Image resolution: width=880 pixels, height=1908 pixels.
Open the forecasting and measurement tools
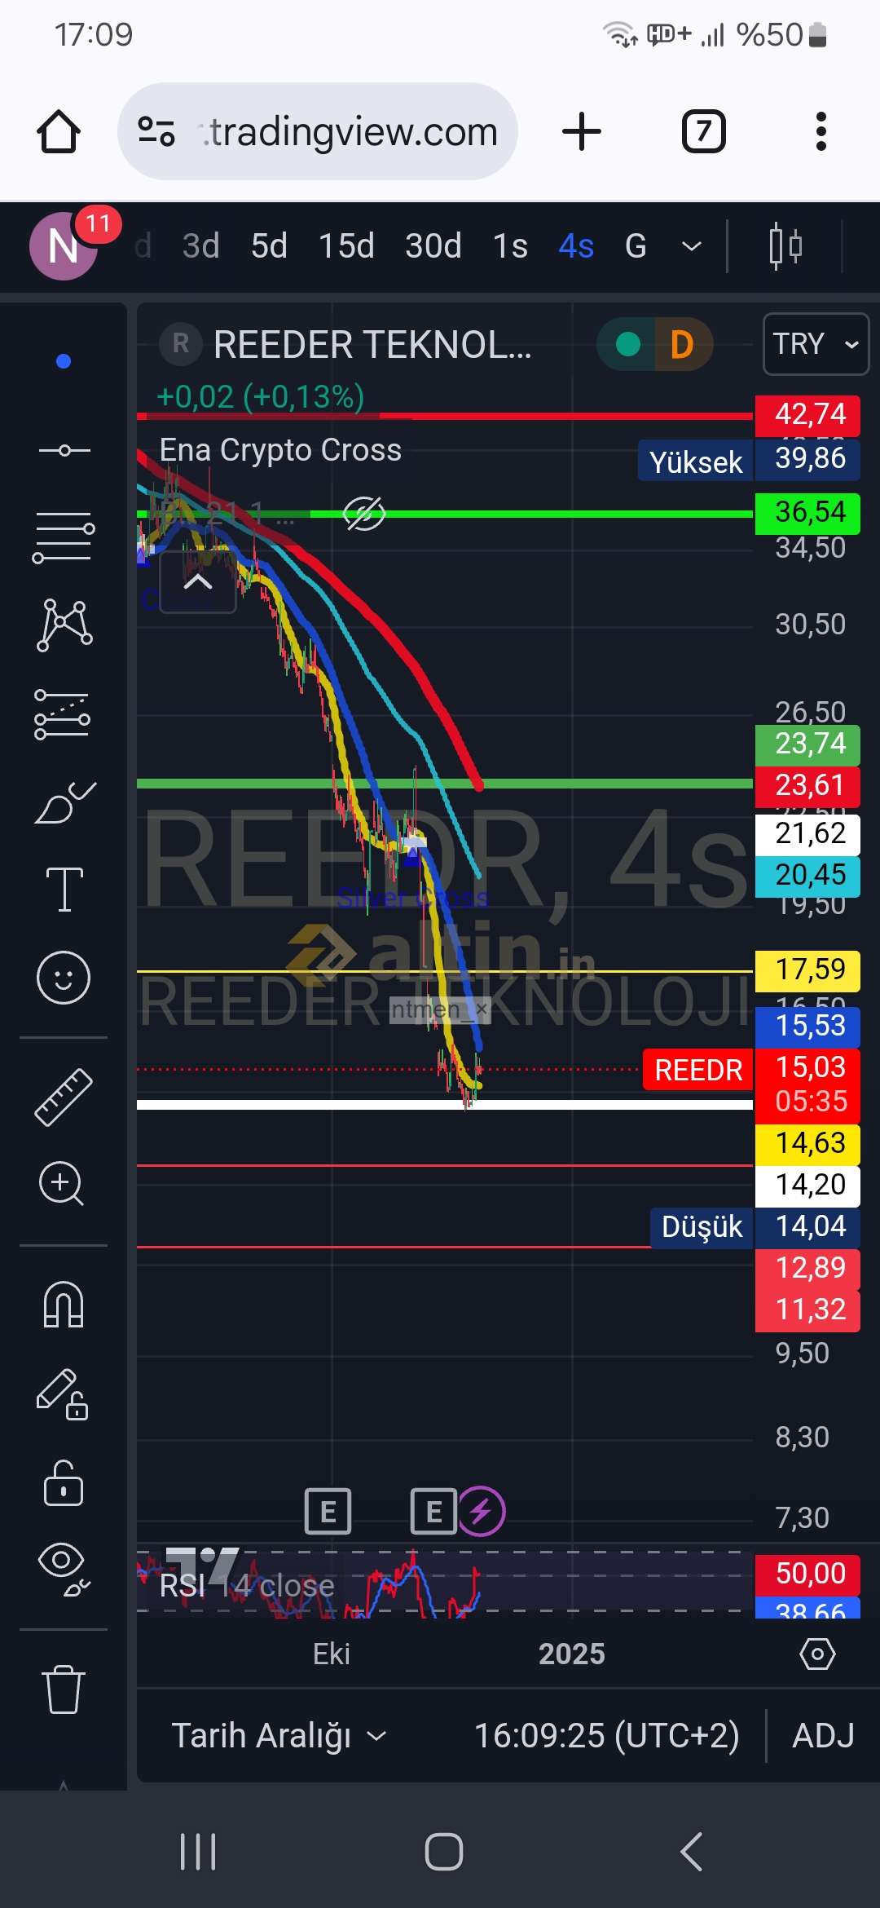[64, 714]
